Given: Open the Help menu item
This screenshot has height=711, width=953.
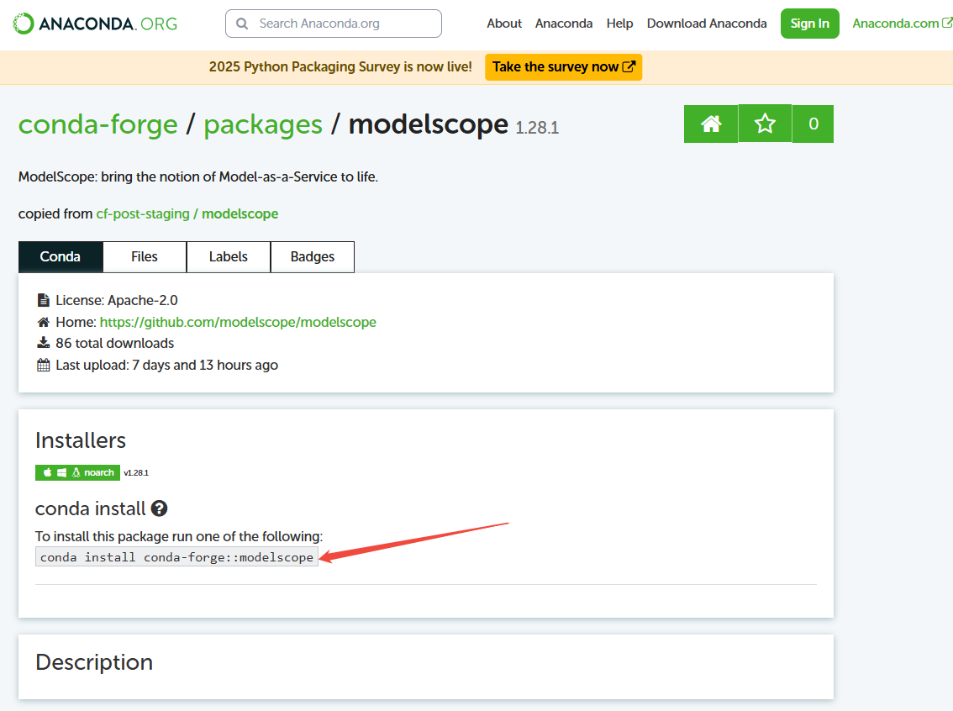Looking at the screenshot, I should pos(619,24).
